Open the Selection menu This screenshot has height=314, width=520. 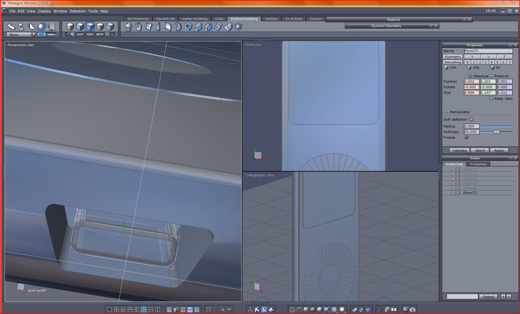pyautogui.click(x=77, y=11)
